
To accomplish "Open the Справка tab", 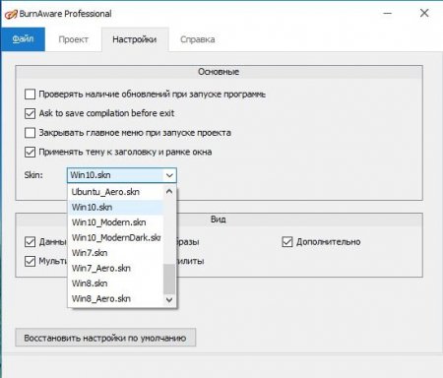I will coord(198,39).
